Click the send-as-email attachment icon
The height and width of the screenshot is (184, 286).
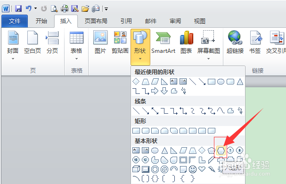(96, 8)
